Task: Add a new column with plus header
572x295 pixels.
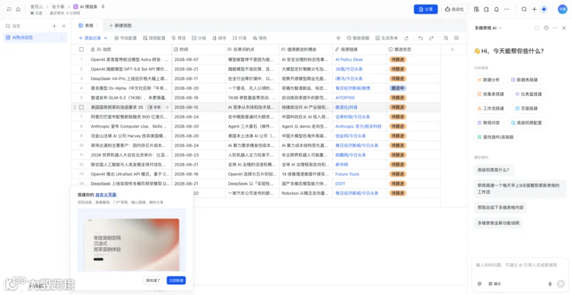Action: pyautogui.click(x=453, y=50)
